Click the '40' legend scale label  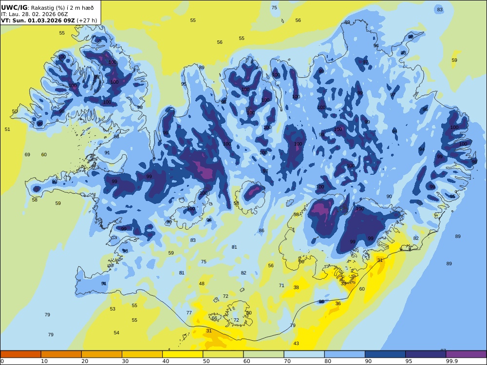[x=166, y=361]
